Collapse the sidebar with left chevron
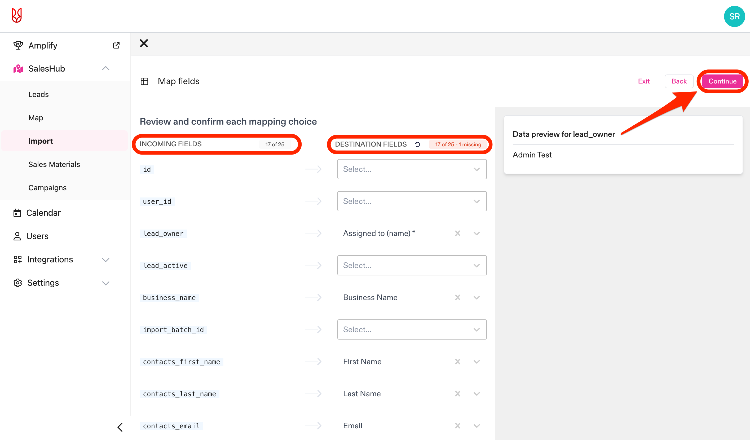 pyautogui.click(x=120, y=427)
